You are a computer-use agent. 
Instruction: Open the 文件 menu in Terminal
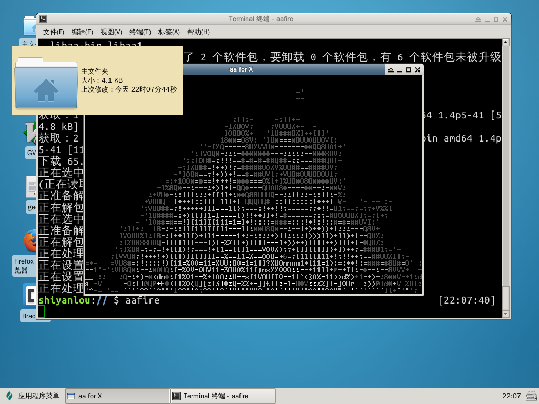[x=53, y=32]
